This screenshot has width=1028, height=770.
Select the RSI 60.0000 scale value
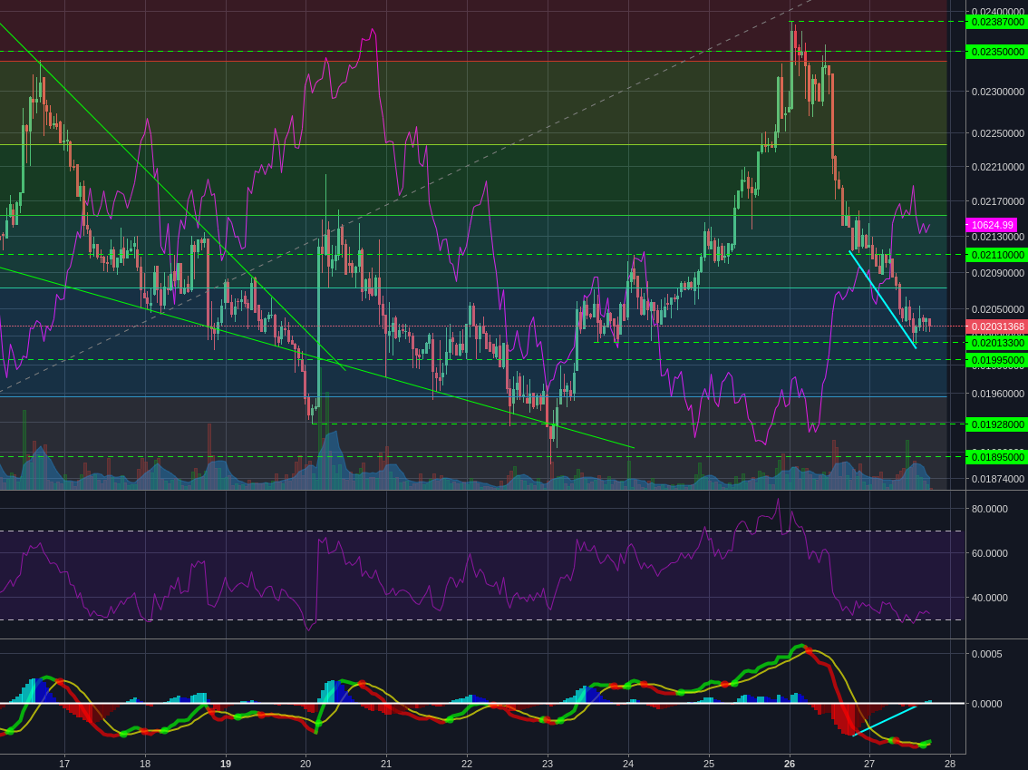click(989, 553)
